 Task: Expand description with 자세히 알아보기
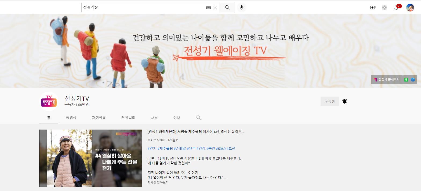click(x=158, y=182)
